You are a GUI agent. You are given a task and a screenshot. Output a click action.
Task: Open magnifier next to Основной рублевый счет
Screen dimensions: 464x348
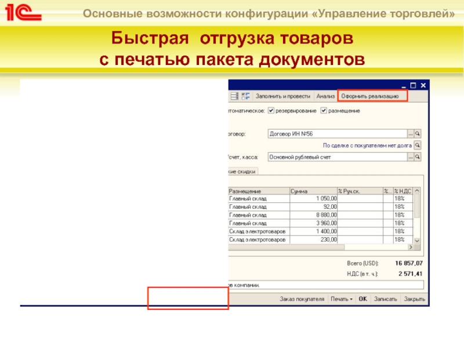pyautogui.click(x=417, y=157)
